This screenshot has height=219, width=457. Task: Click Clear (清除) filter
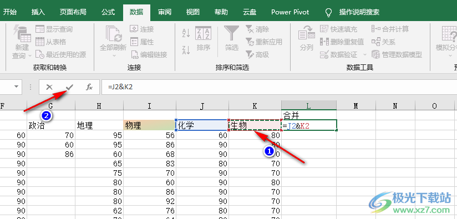pyautogui.click(x=258, y=29)
